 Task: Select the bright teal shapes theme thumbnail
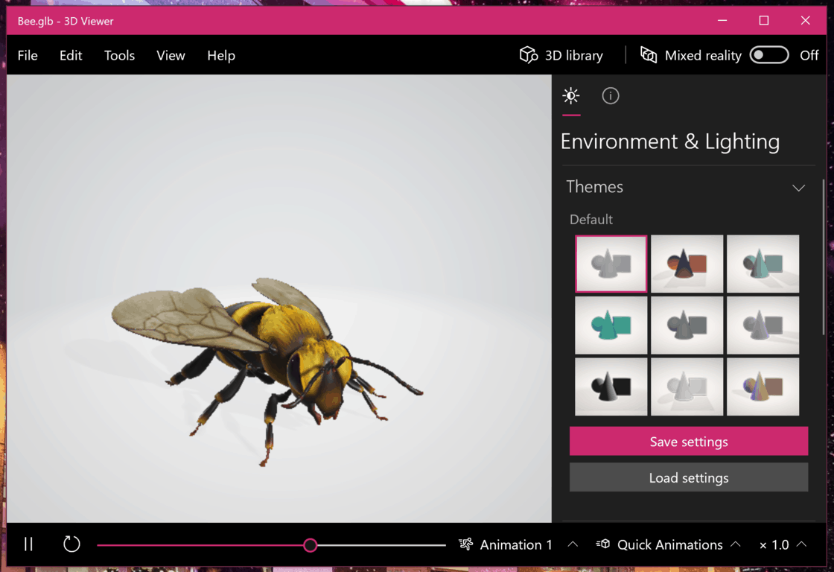click(611, 325)
